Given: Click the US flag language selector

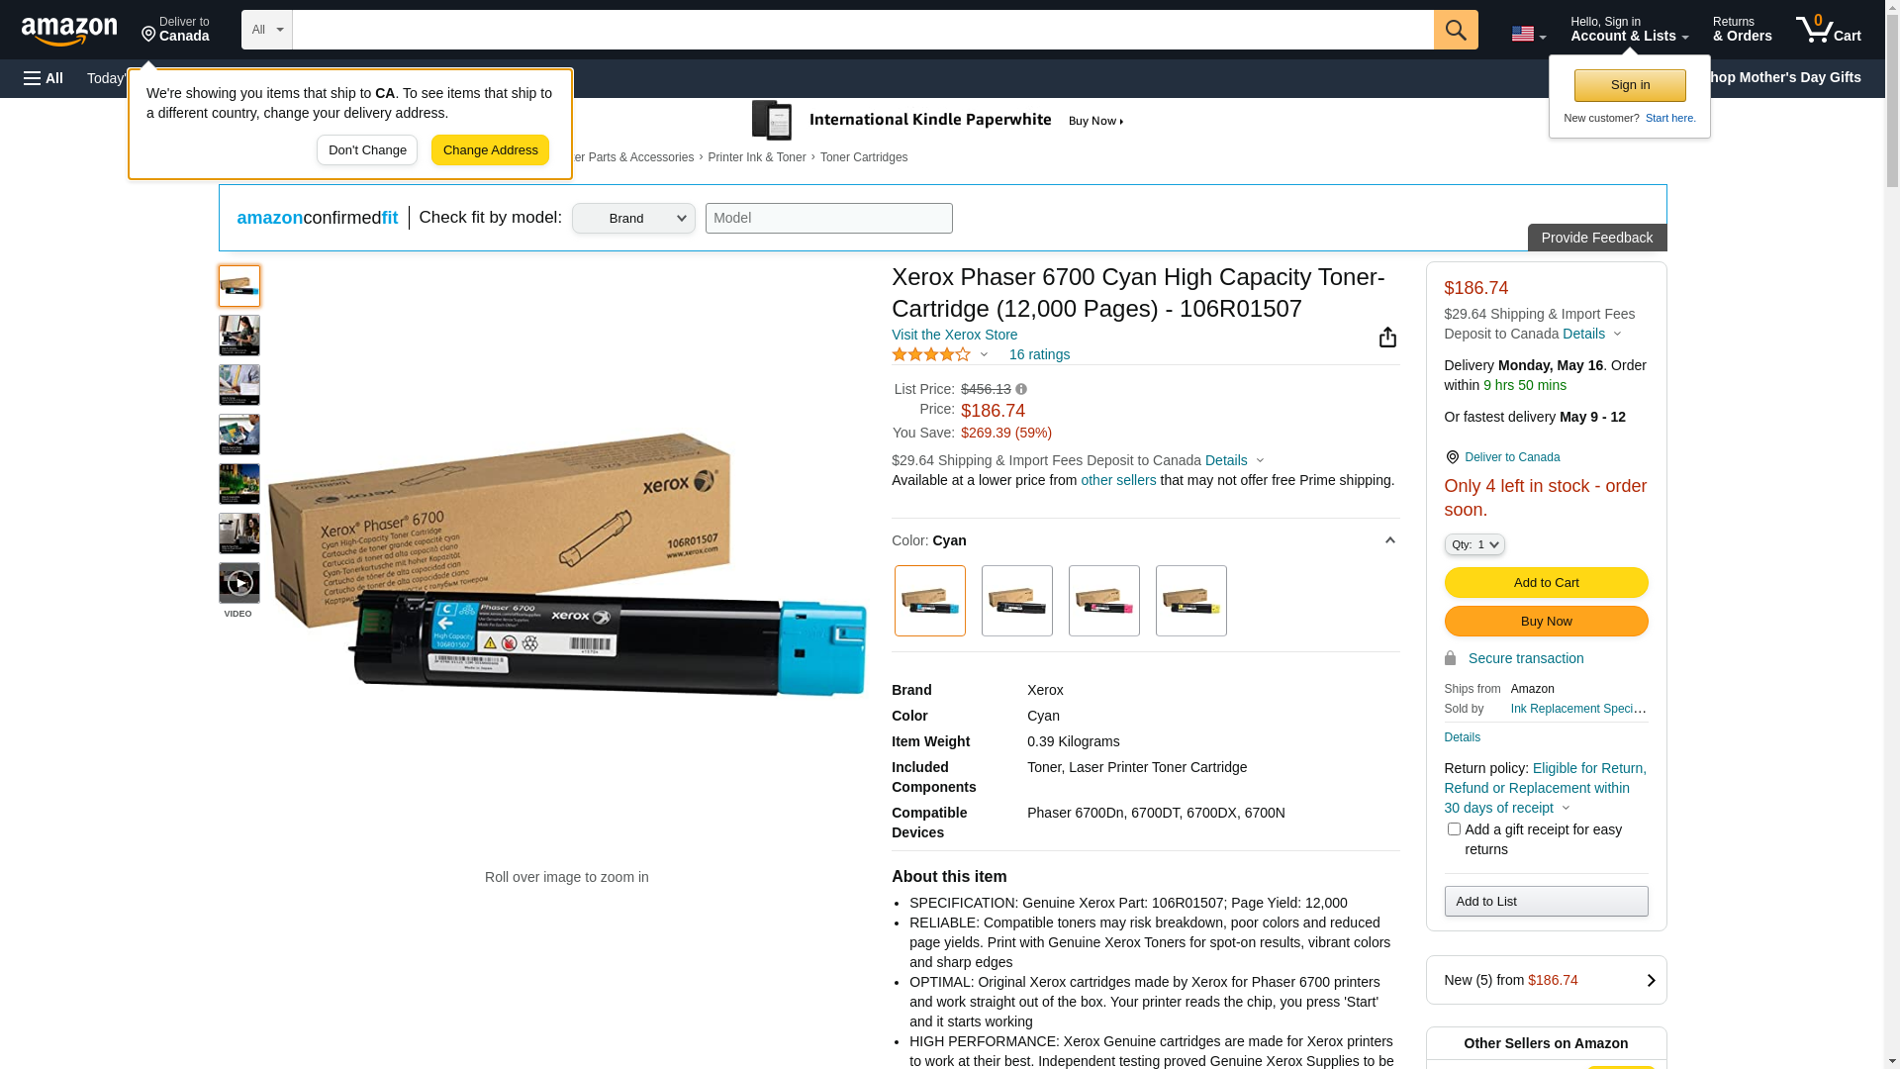Looking at the screenshot, I should pyautogui.click(x=1529, y=34).
